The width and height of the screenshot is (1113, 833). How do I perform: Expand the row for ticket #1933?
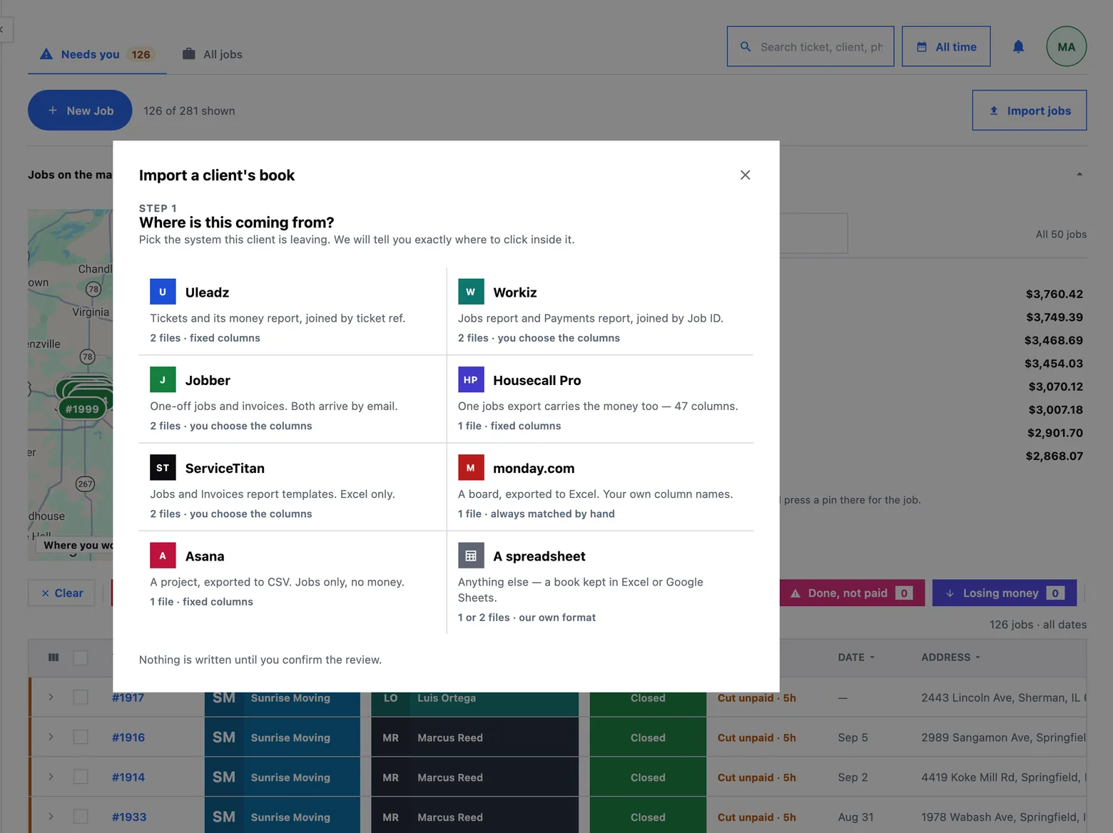pyautogui.click(x=51, y=817)
